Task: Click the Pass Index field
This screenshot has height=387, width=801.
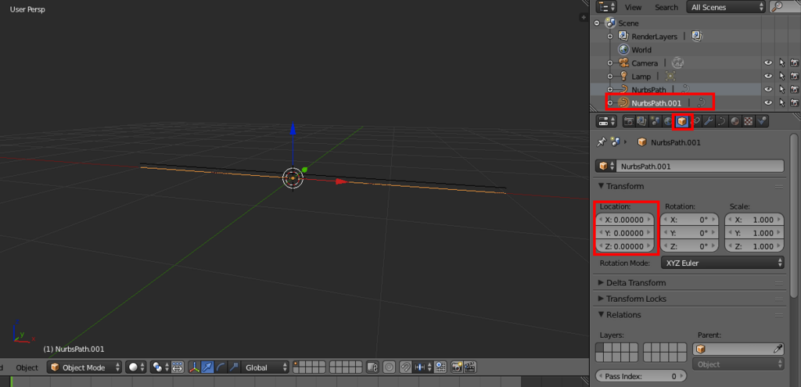Action: (x=641, y=376)
